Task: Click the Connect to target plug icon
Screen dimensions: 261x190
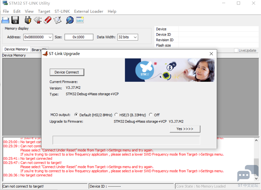Action: (28, 20)
